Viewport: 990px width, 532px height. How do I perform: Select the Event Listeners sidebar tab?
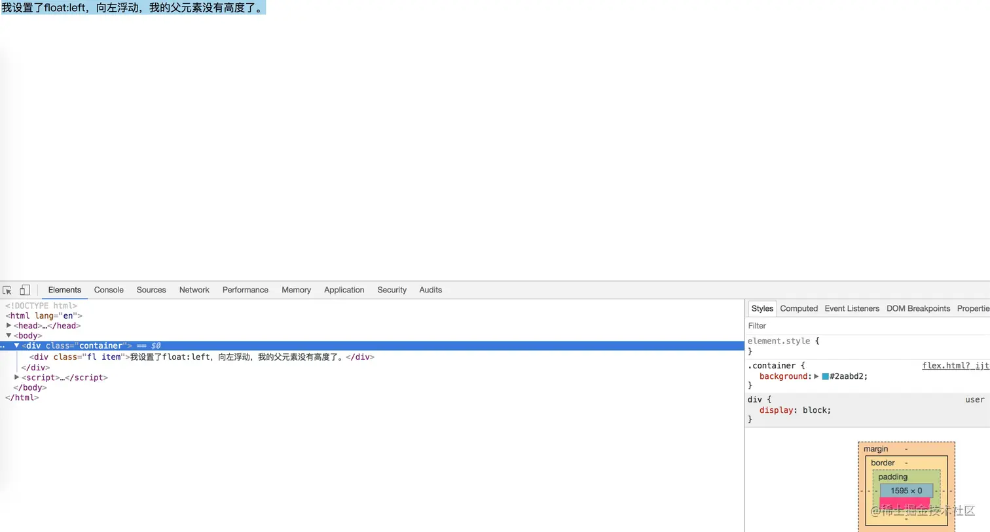(852, 308)
